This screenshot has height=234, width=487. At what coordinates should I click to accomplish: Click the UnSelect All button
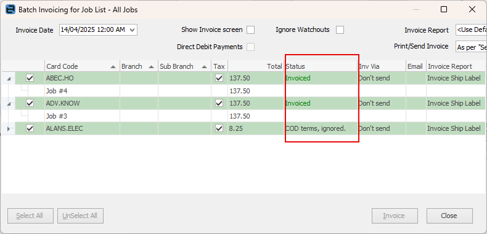[80, 216]
